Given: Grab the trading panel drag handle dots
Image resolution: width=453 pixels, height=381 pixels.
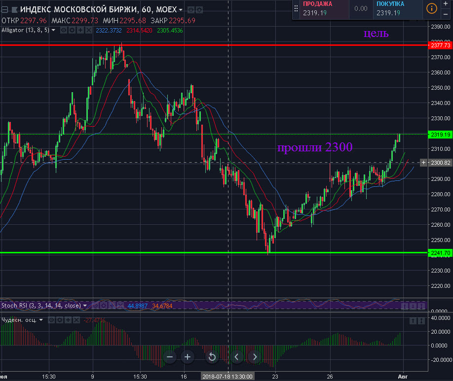Looking at the screenshot, I should (x=296, y=9).
